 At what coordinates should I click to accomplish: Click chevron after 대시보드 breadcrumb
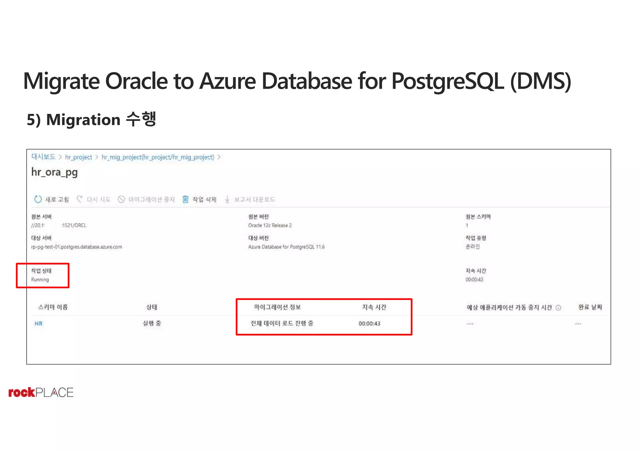coord(60,157)
